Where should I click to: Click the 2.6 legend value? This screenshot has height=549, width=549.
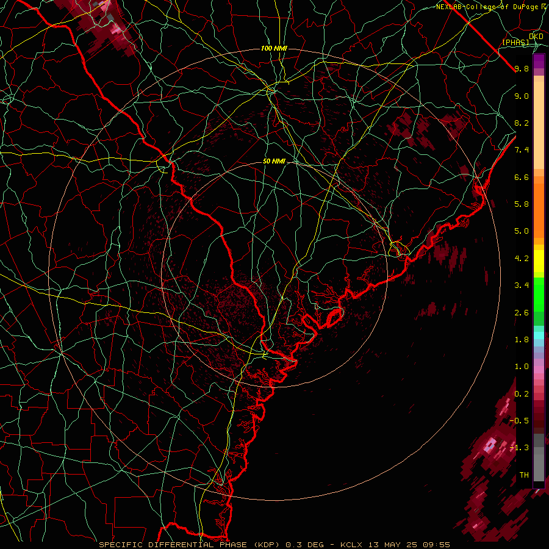522,313
